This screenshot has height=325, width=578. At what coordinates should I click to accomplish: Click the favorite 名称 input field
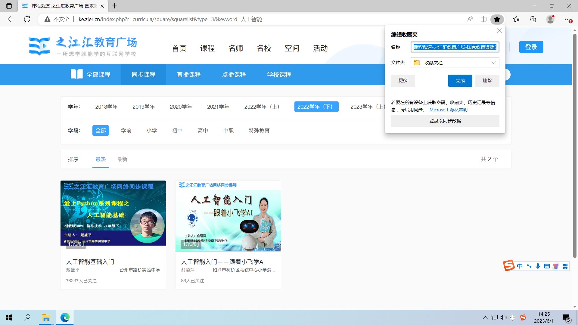(455, 47)
